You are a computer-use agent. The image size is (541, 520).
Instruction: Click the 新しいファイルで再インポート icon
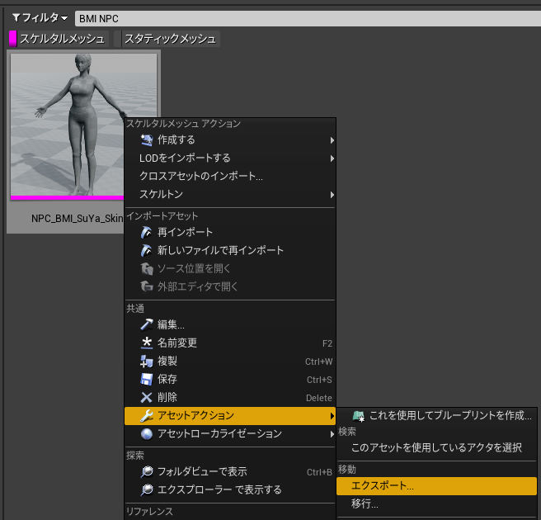(146, 250)
